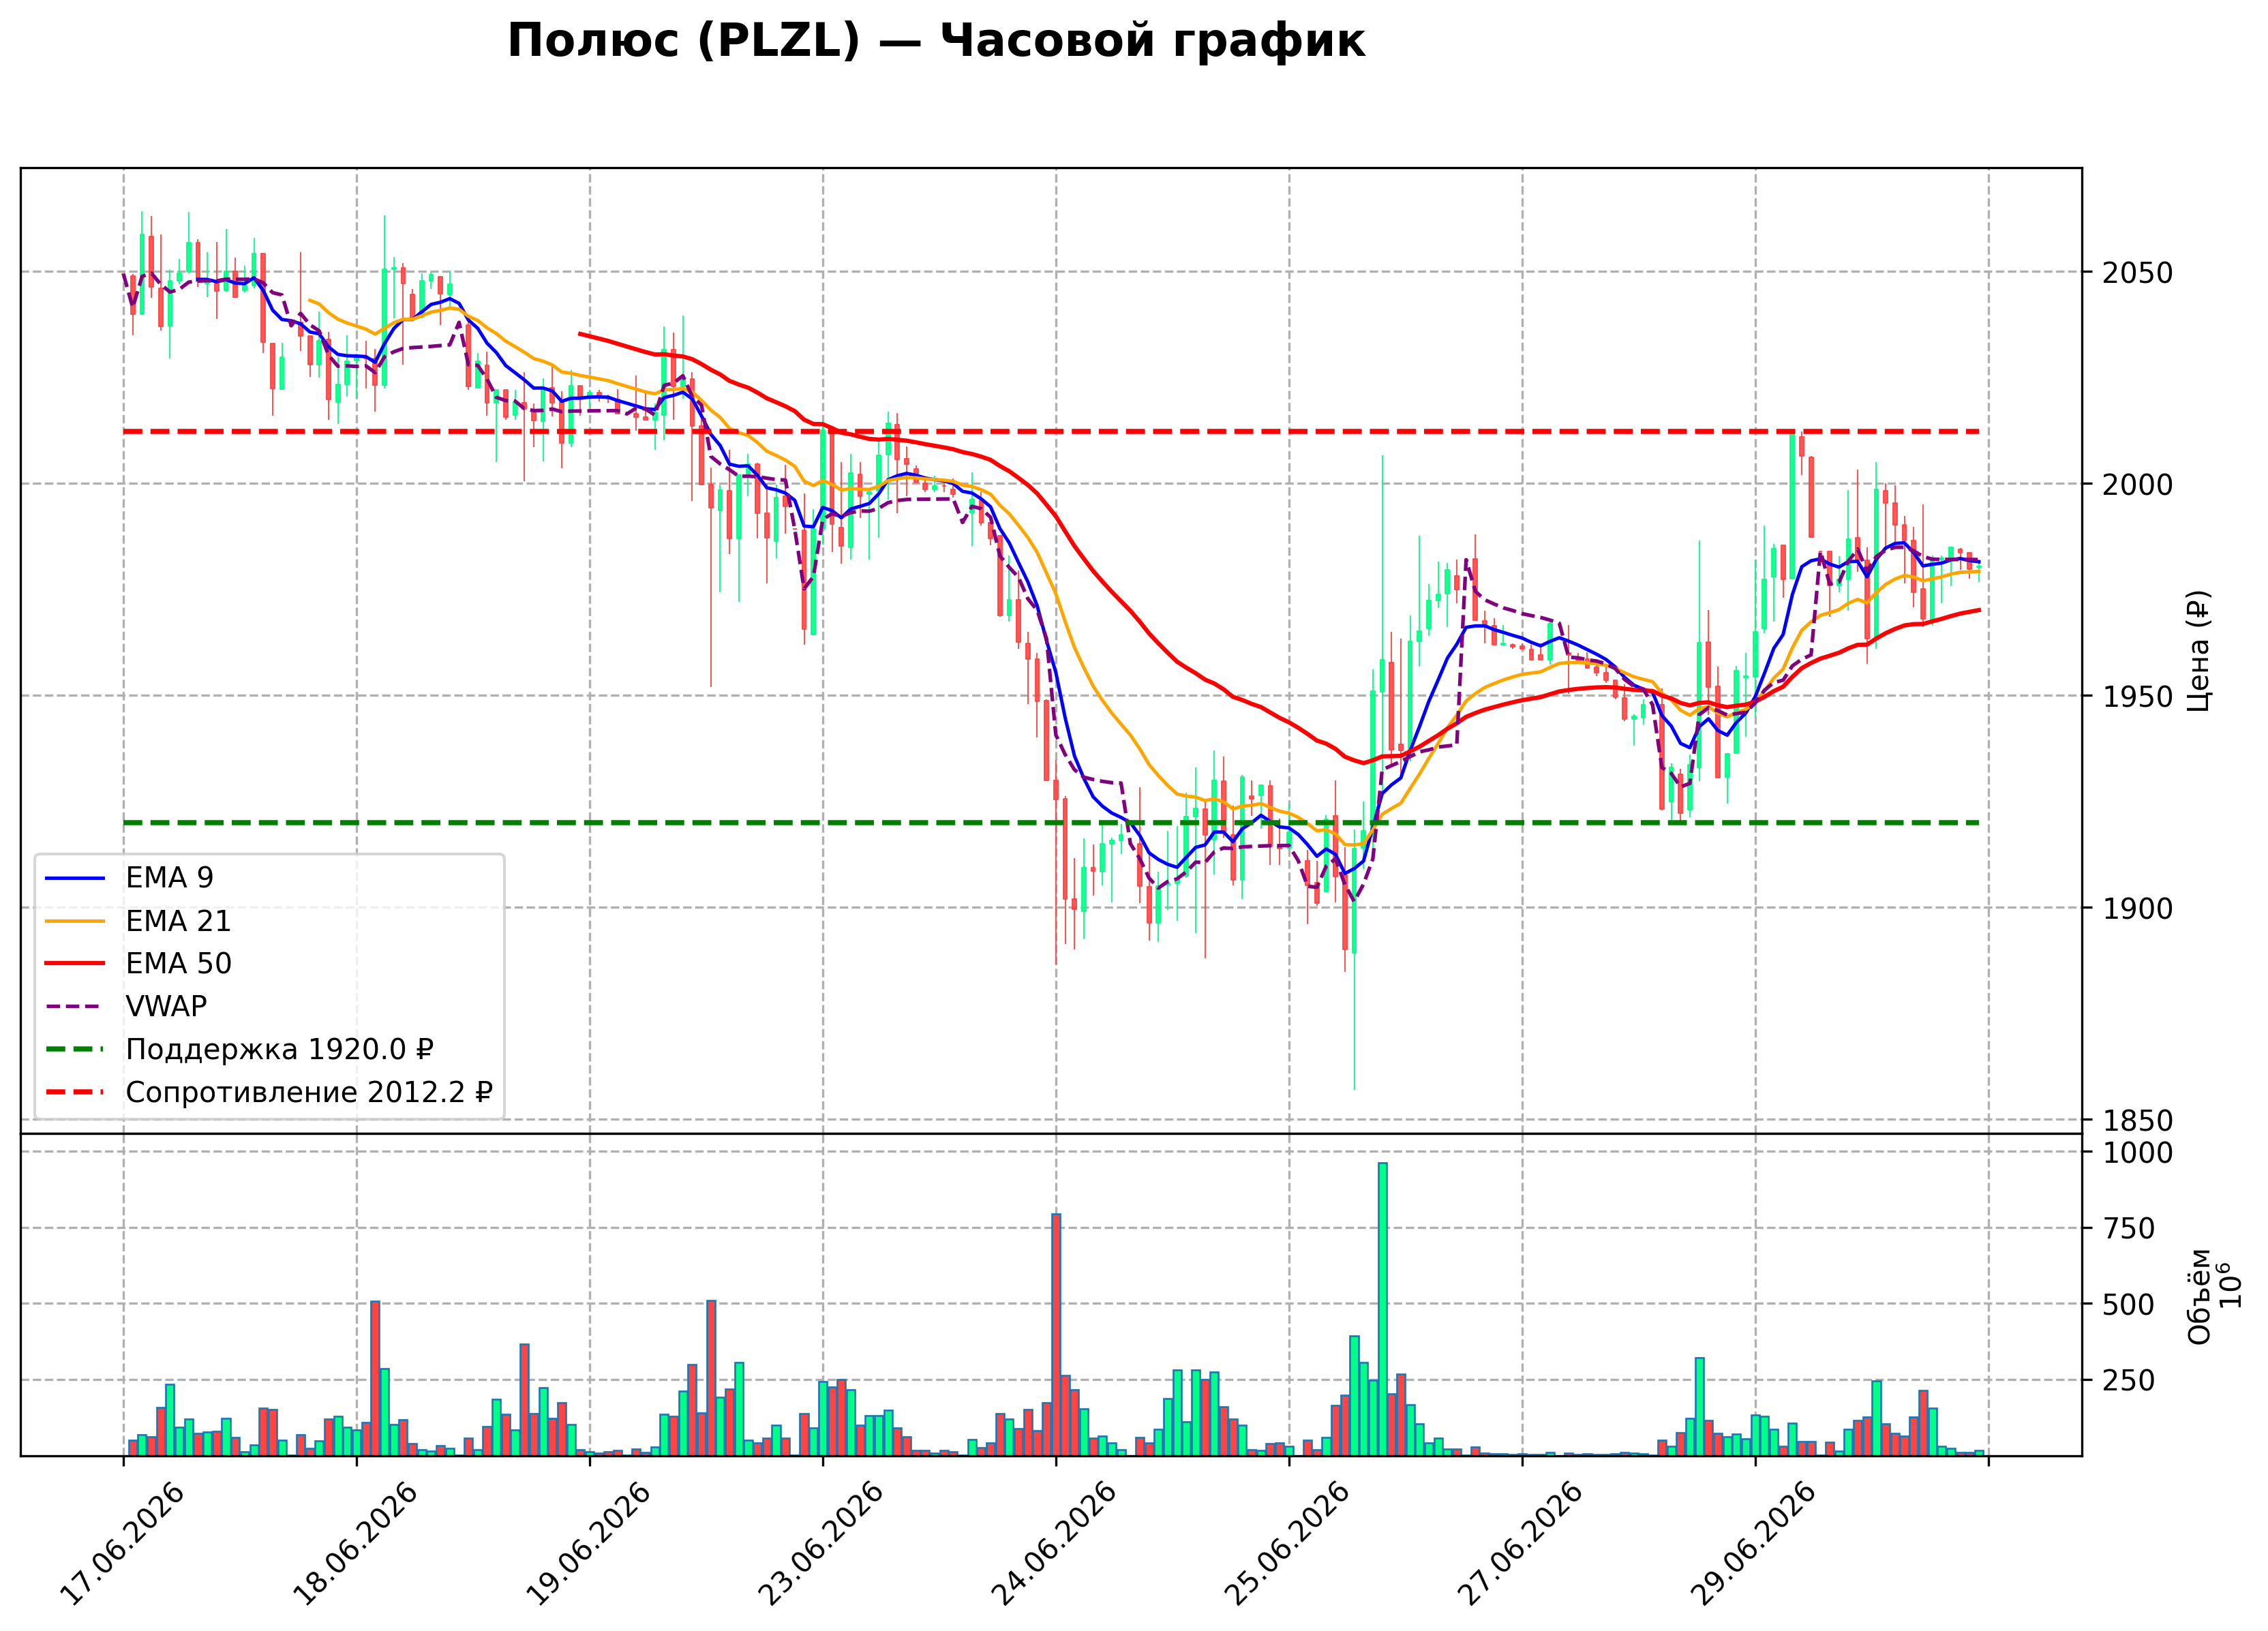
Task: Click the Поддержка 1920.0 ₽ legend label
Action: tap(279, 1049)
